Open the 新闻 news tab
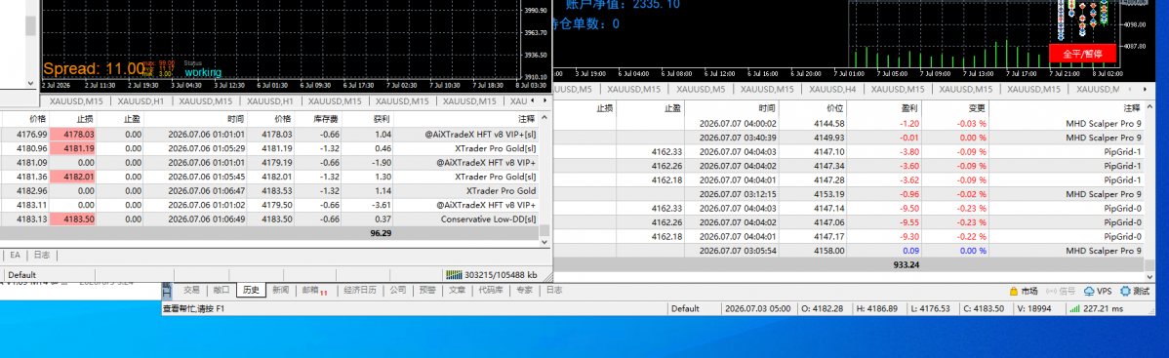The width and height of the screenshot is (1169, 358). coord(280,291)
